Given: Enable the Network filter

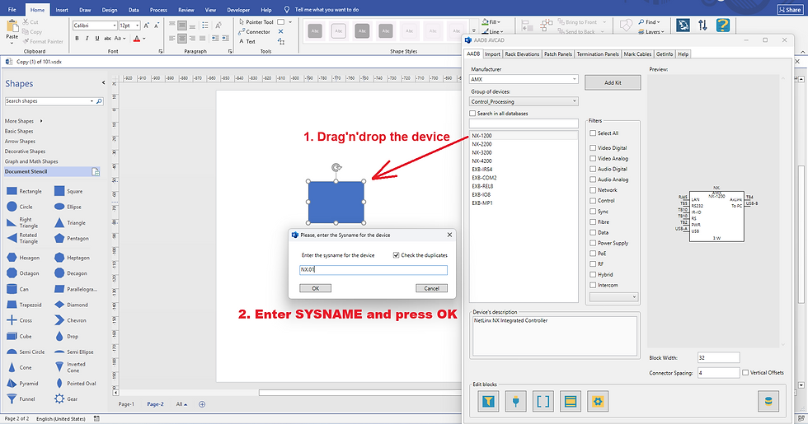Looking at the screenshot, I should tap(593, 190).
